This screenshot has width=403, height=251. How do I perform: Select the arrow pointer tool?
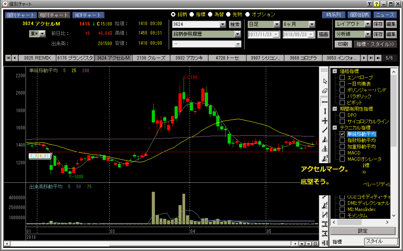click(325, 81)
